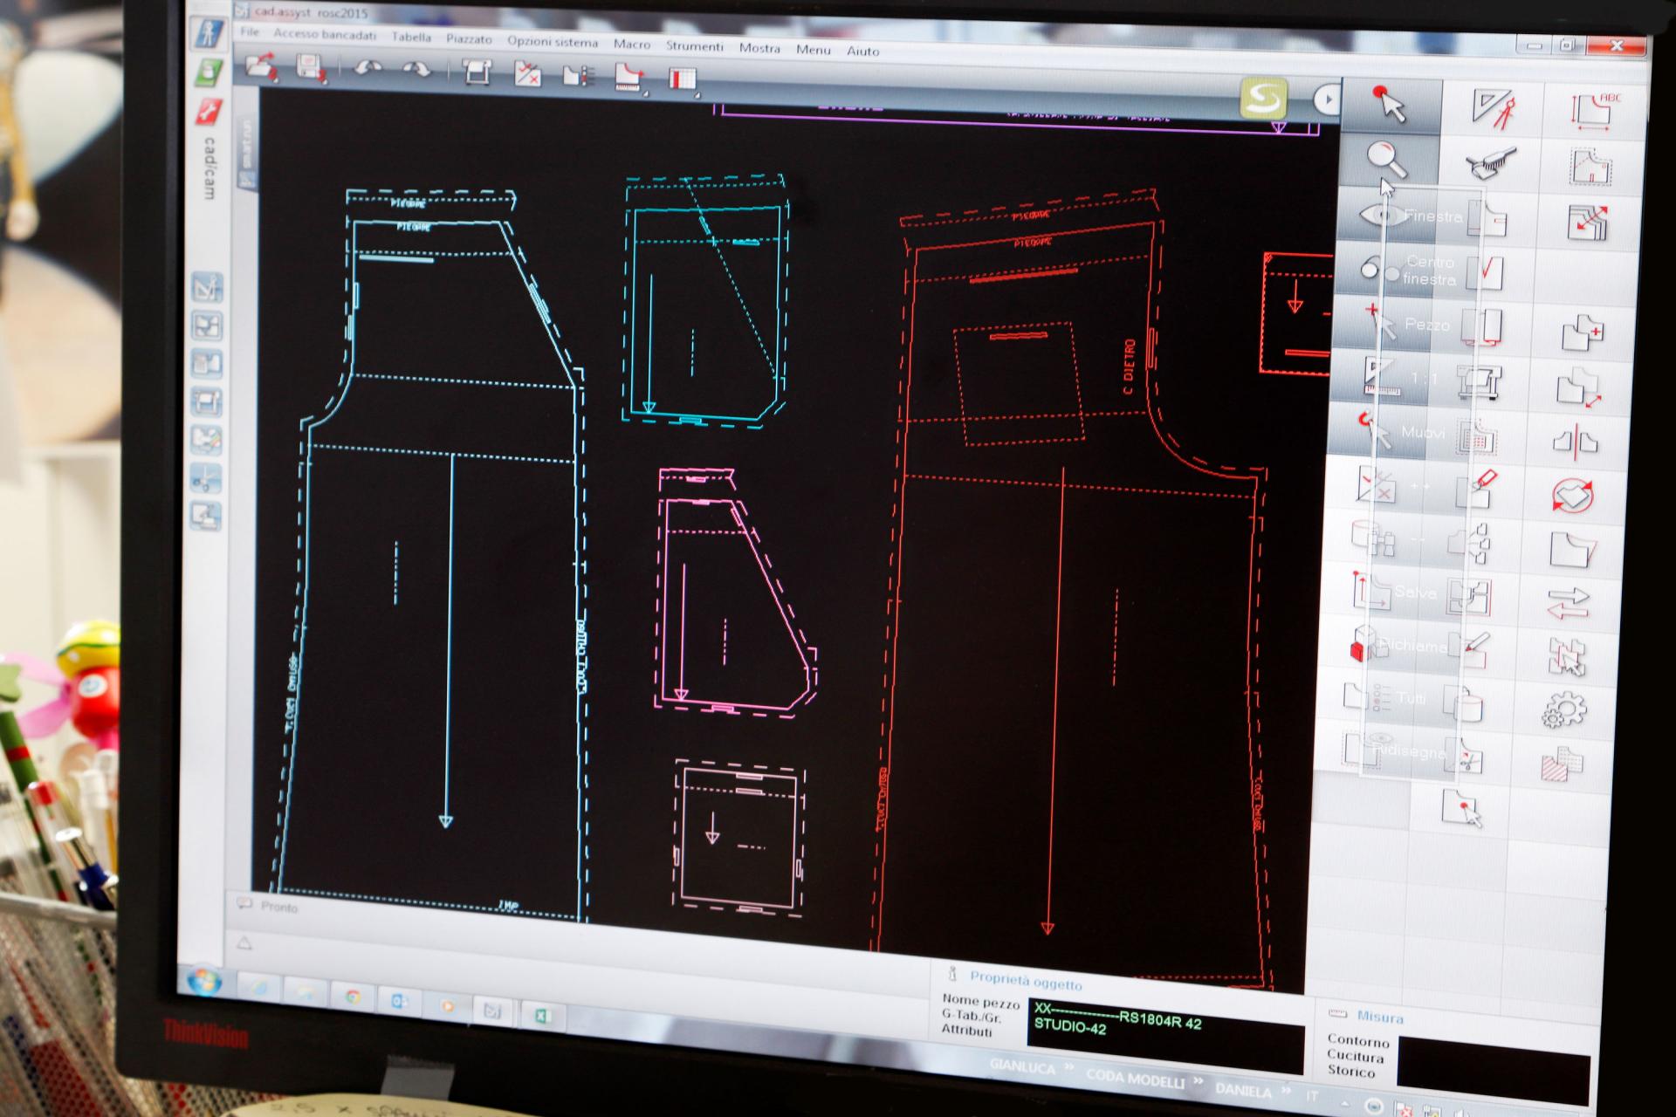
Task: Click the Salva piece save tool
Action: pos(1393,591)
